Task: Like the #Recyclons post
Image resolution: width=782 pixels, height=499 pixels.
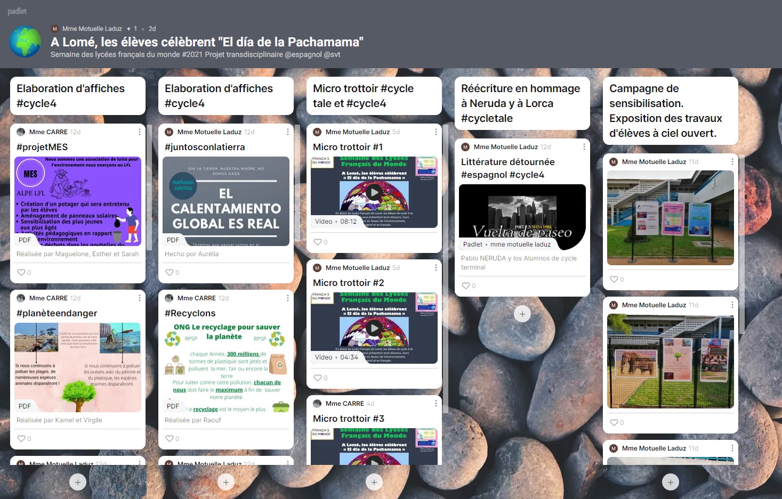Action: tap(170, 438)
